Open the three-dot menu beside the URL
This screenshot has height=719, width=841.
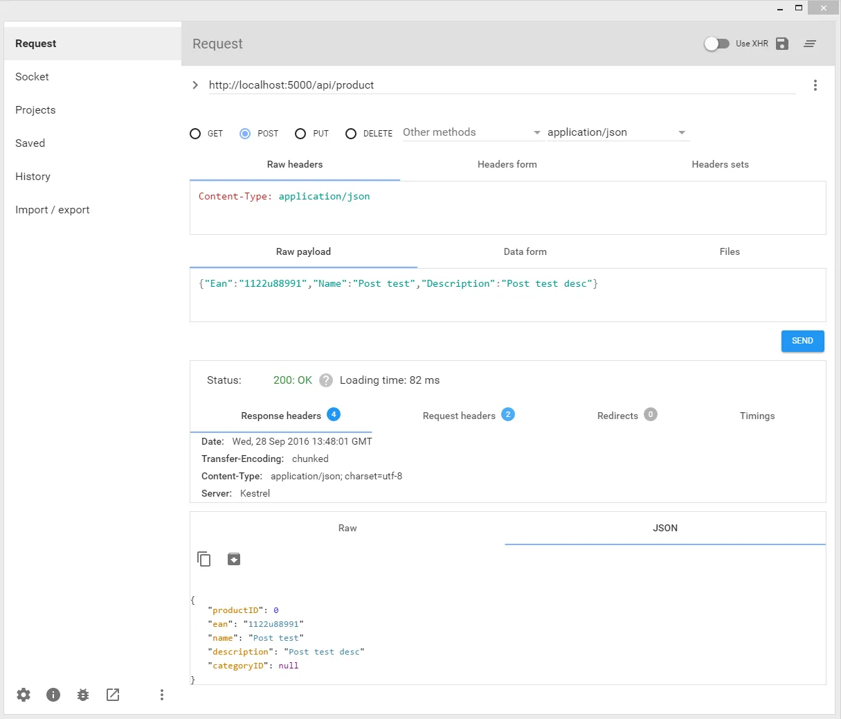pyautogui.click(x=815, y=85)
